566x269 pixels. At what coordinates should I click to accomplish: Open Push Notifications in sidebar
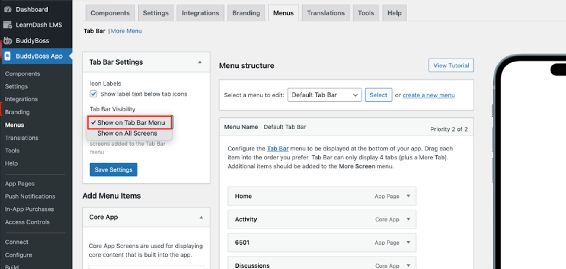(30, 196)
